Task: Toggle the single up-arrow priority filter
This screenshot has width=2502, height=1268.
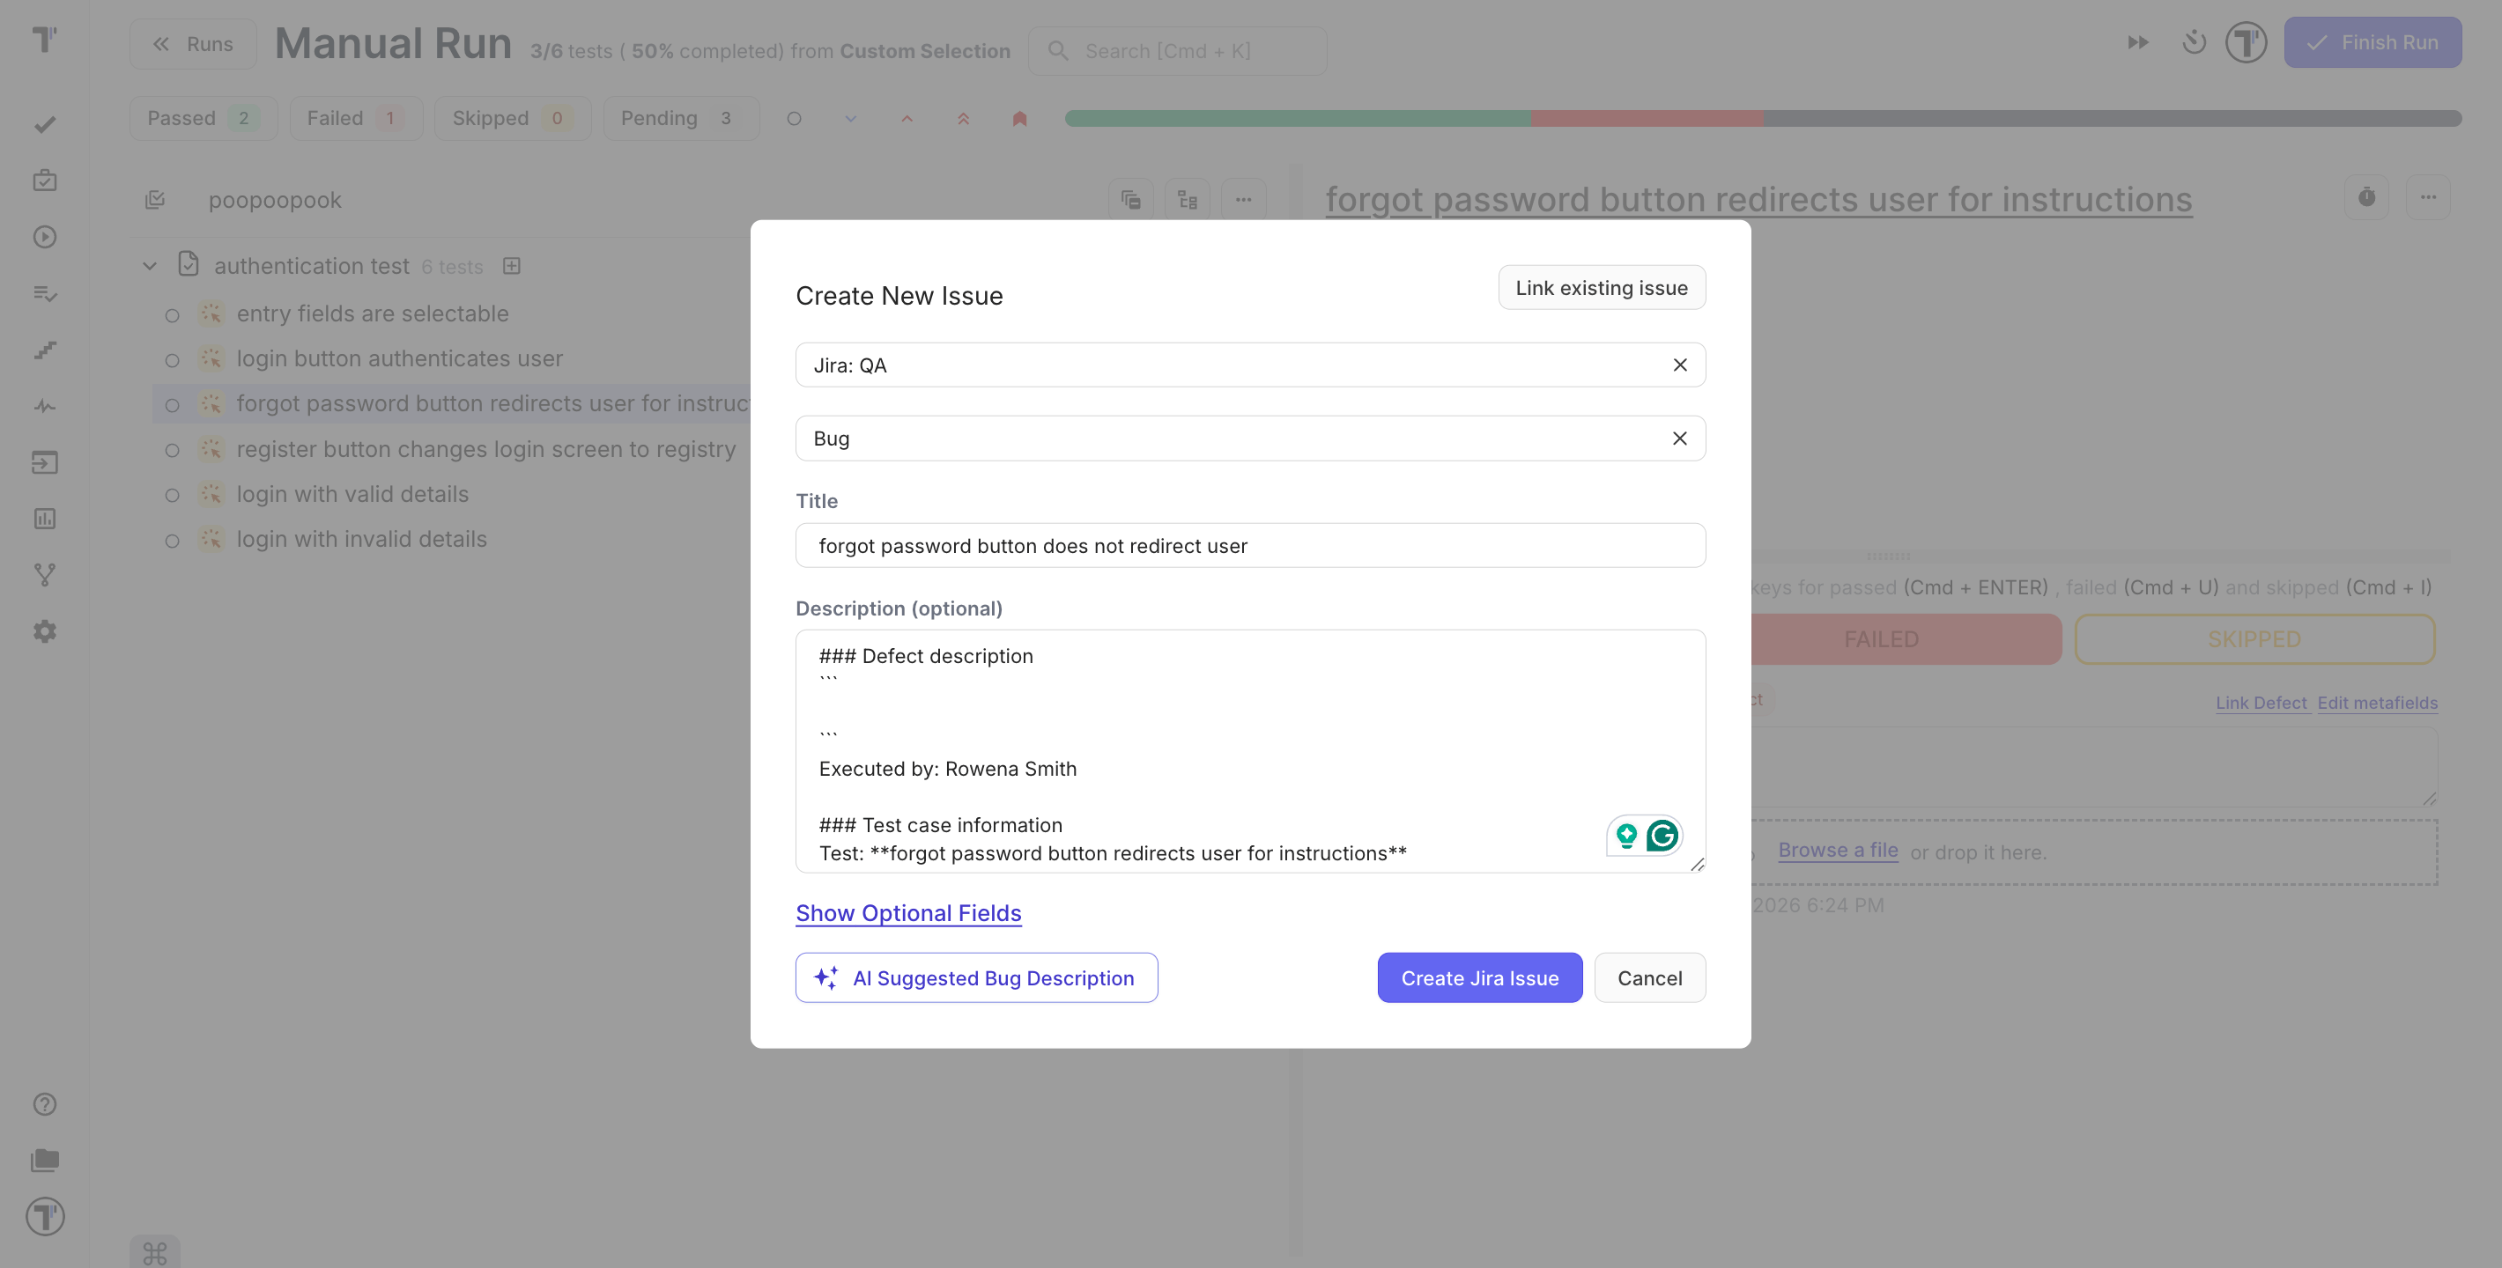Action: (x=907, y=119)
